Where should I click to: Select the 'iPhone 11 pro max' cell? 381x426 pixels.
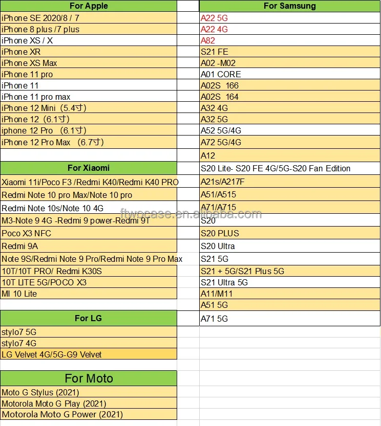(x=88, y=97)
